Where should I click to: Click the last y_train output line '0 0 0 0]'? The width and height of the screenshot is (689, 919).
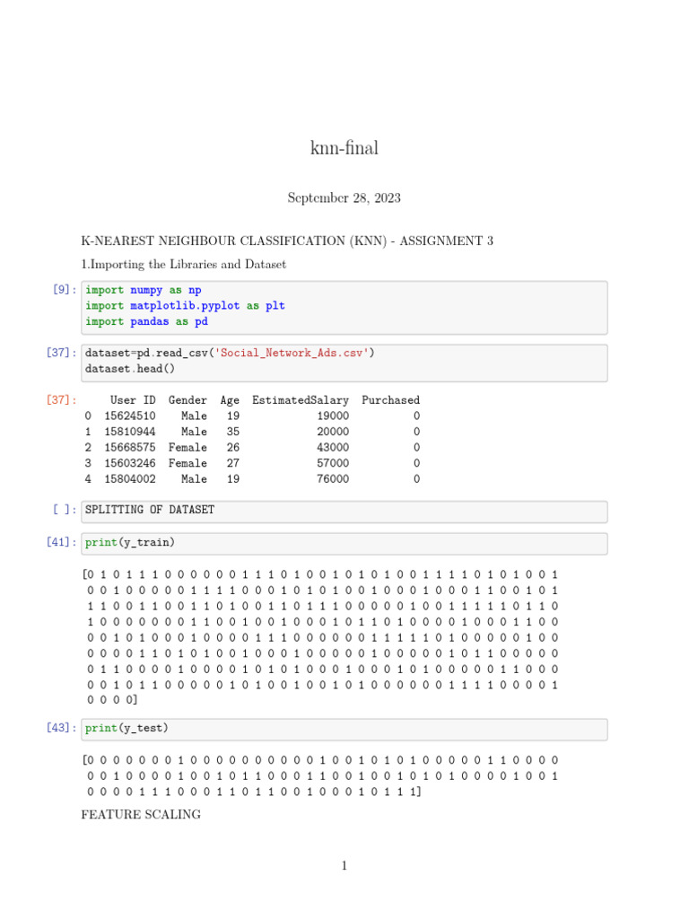coord(112,700)
